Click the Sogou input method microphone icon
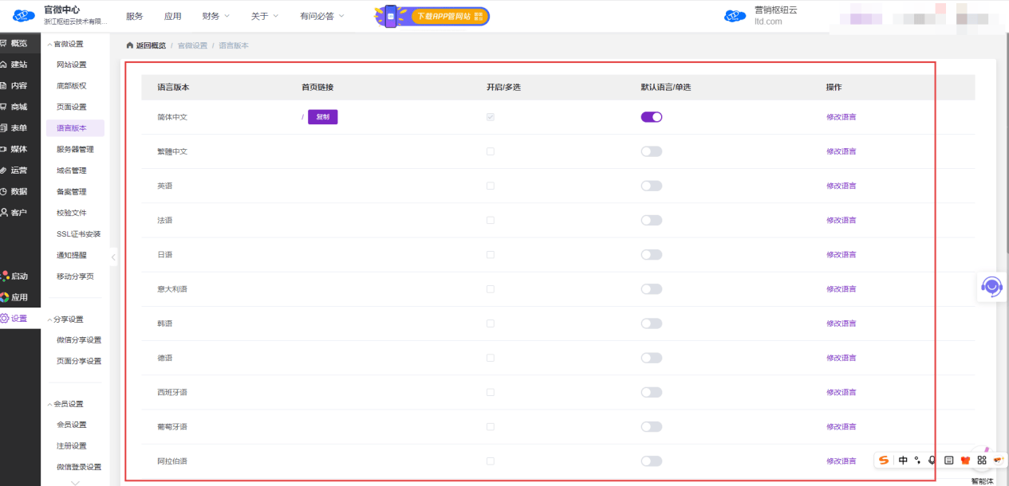This screenshot has width=1009, height=486. 932,461
